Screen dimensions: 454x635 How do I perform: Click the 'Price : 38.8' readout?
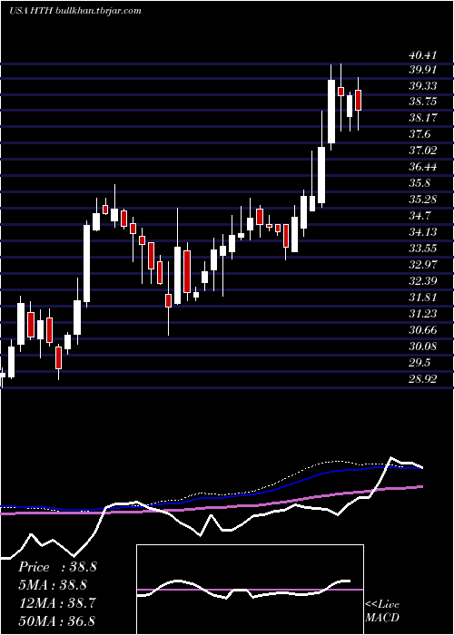click(57, 567)
